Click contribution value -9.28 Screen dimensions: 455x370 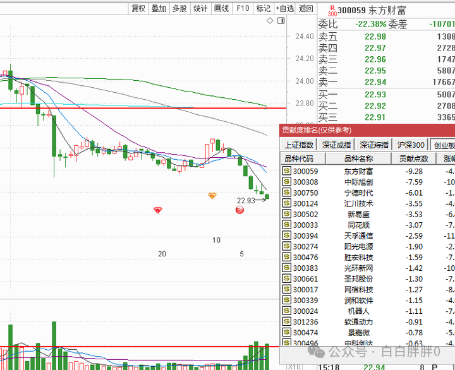[414, 171]
